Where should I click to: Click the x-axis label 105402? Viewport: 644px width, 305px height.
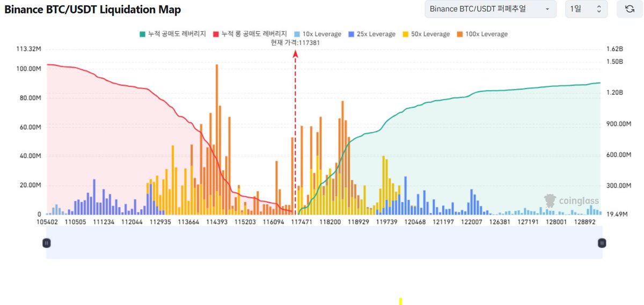tap(47, 222)
